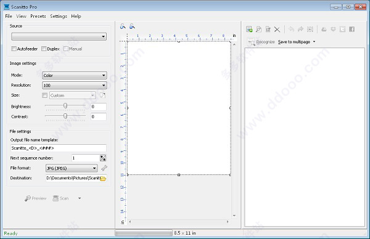Toggle the Manual checkbox
This screenshot has width=370, height=239.
coord(66,49)
